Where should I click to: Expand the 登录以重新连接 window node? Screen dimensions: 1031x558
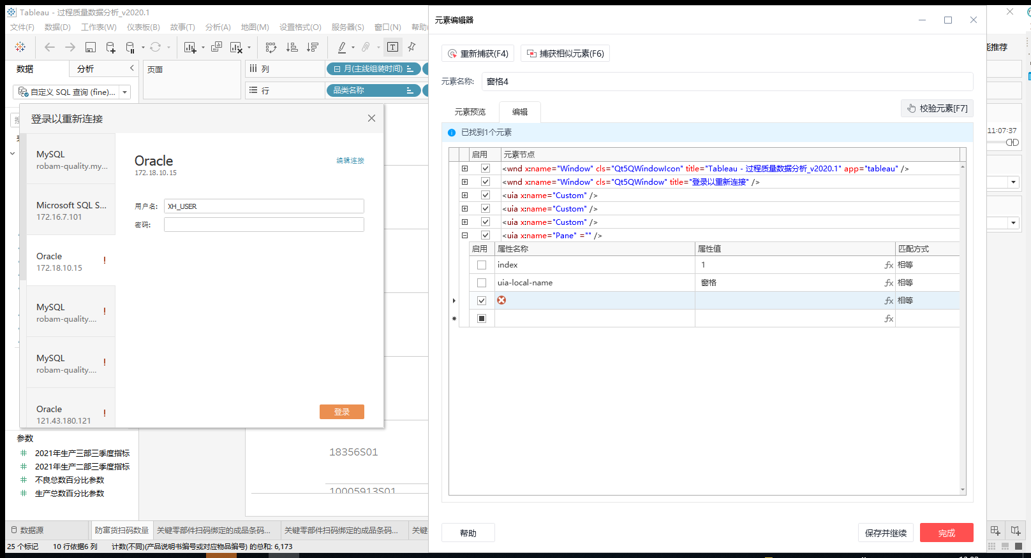point(464,182)
